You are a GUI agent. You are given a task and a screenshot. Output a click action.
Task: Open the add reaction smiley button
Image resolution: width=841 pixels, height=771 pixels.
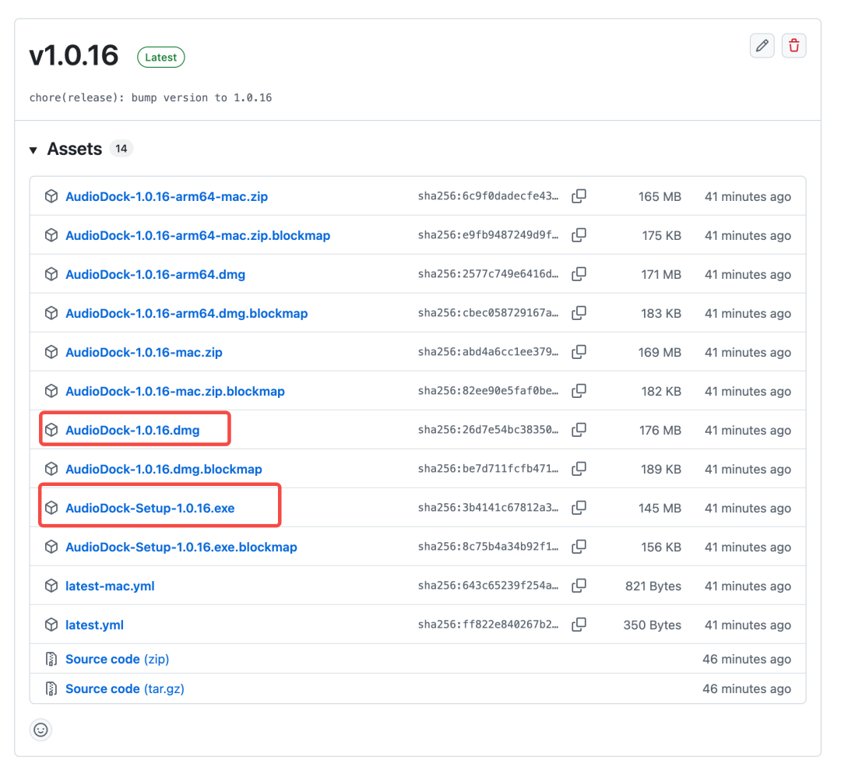40,729
